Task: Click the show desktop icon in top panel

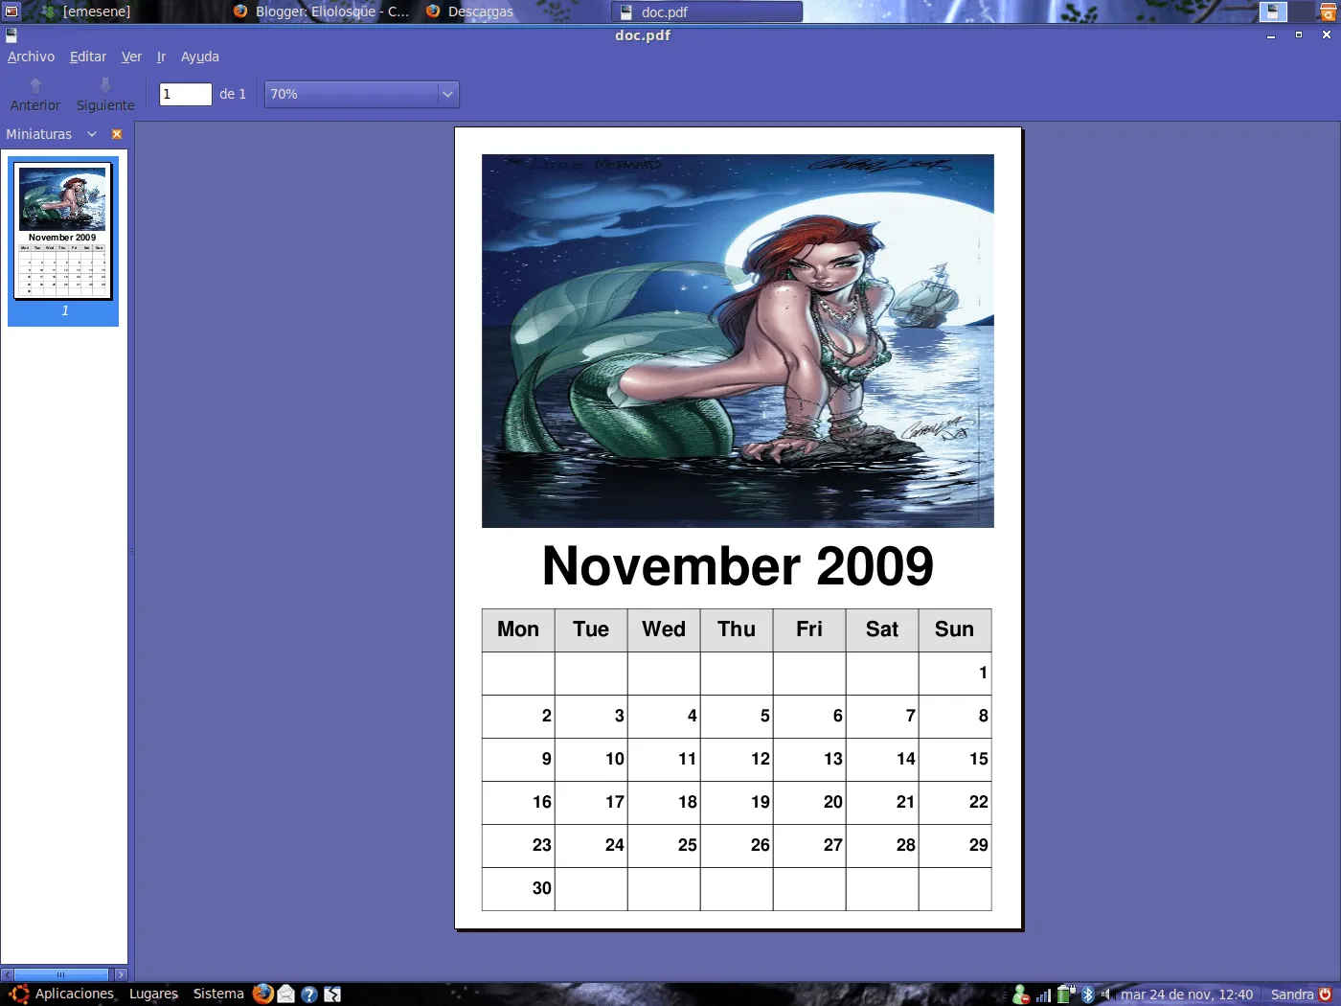Action: click(11, 11)
